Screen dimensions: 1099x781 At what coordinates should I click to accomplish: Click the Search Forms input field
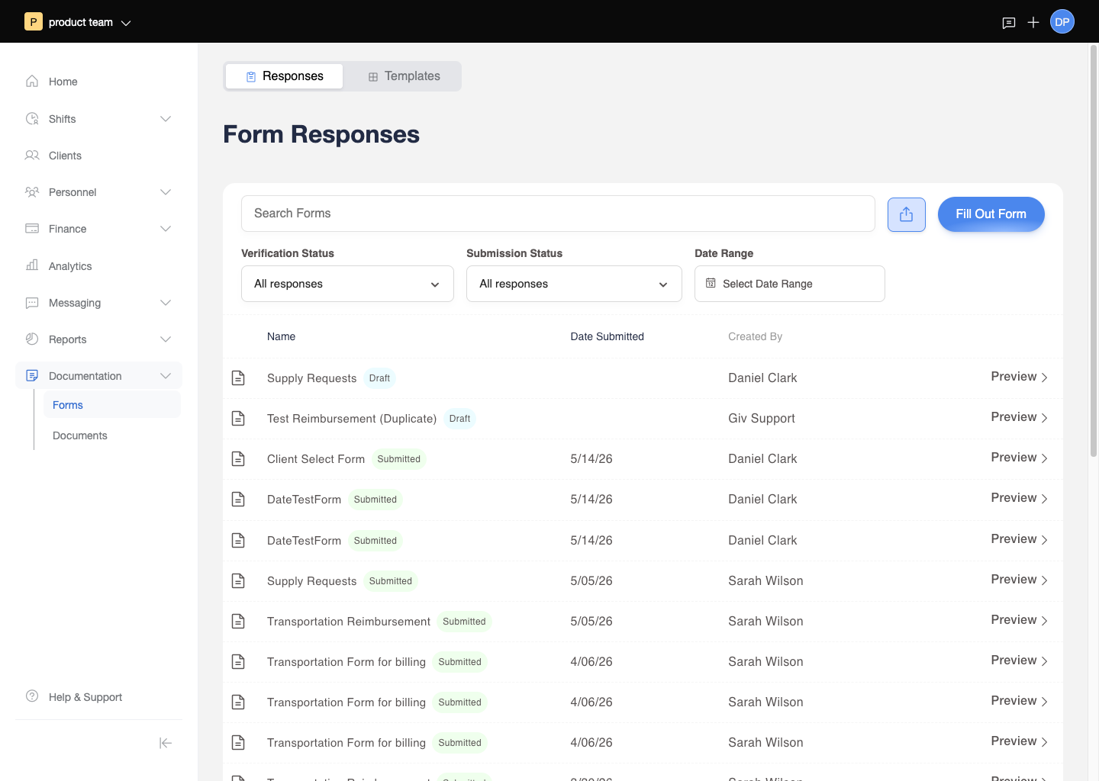(x=558, y=214)
